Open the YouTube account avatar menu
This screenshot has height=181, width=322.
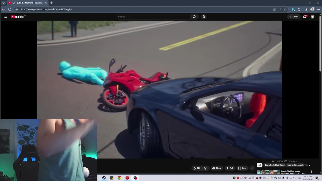pos(312,17)
